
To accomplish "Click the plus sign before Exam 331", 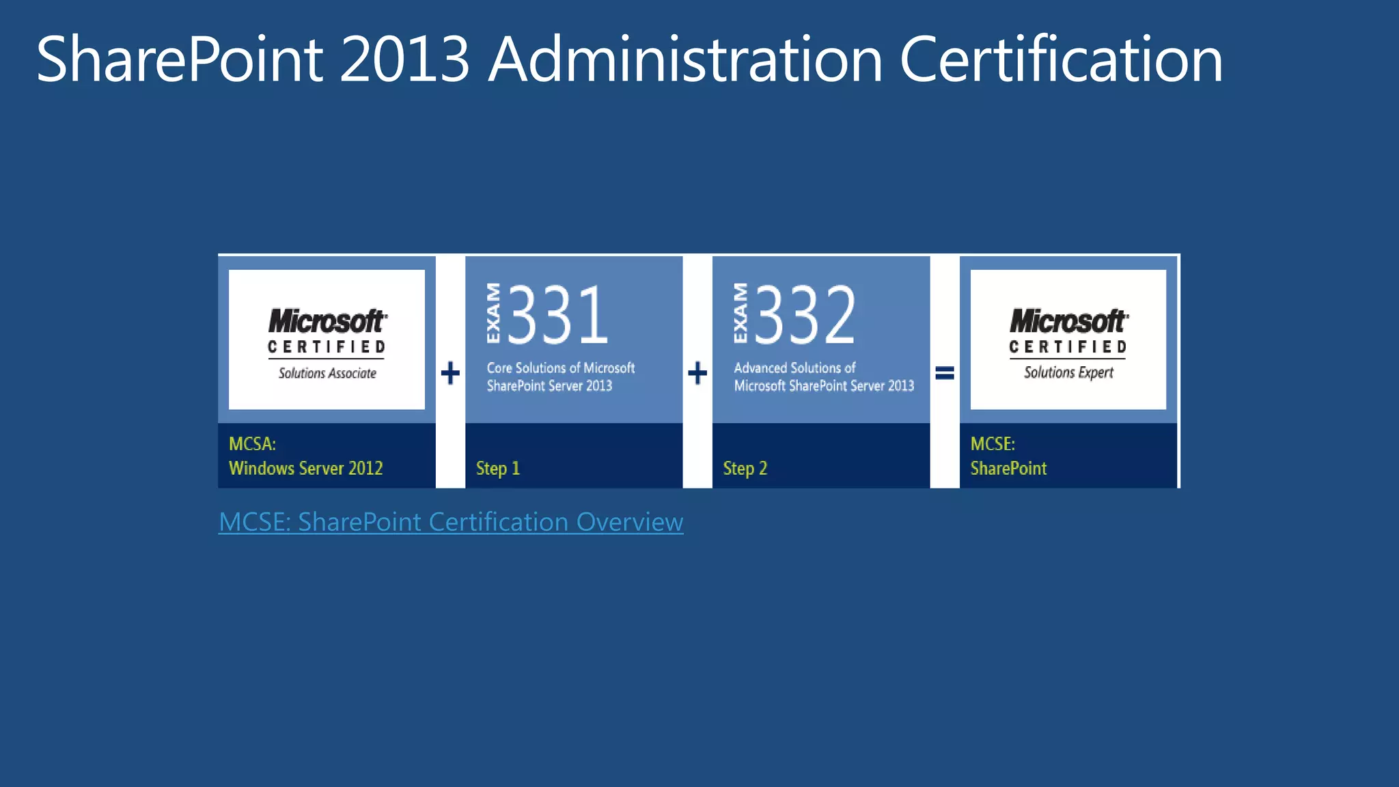I will click(x=450, y=373).
